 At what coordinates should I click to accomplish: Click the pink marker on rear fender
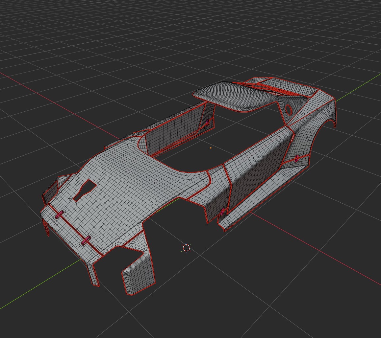pos(297,158)
